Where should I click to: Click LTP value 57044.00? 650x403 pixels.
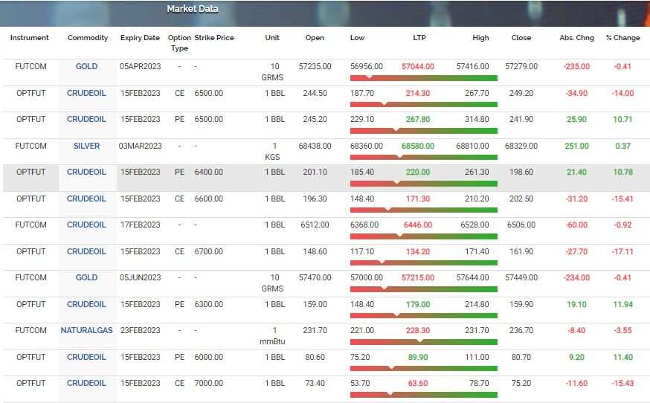tap(418, 66)
